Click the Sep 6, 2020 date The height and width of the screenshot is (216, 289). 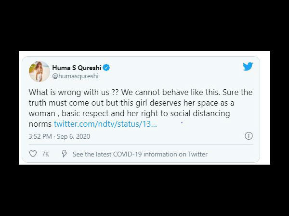point(73,136)
